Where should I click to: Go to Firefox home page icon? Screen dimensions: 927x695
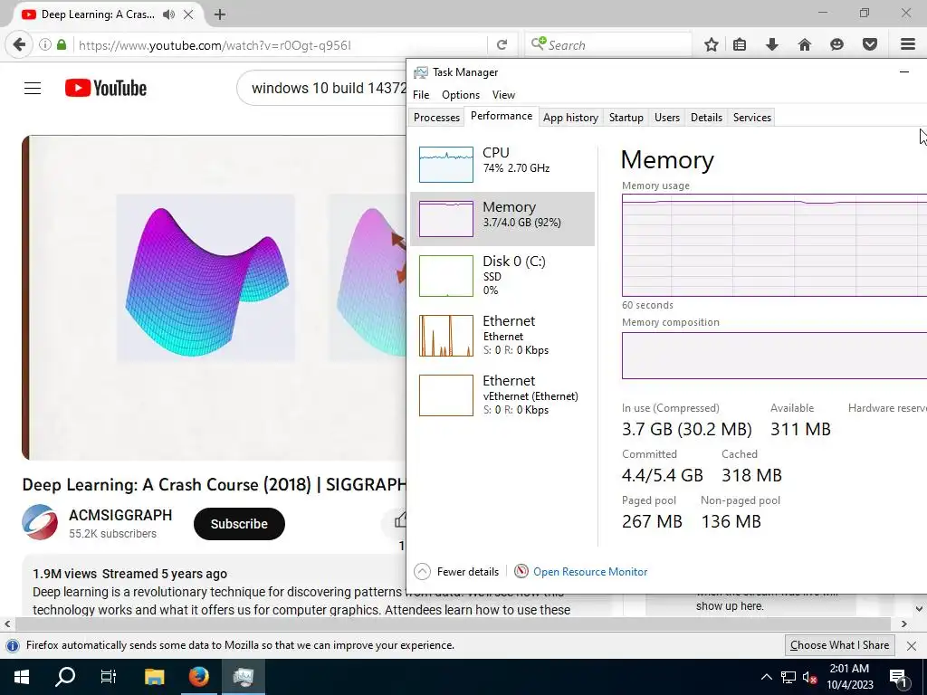pos(804,45)
